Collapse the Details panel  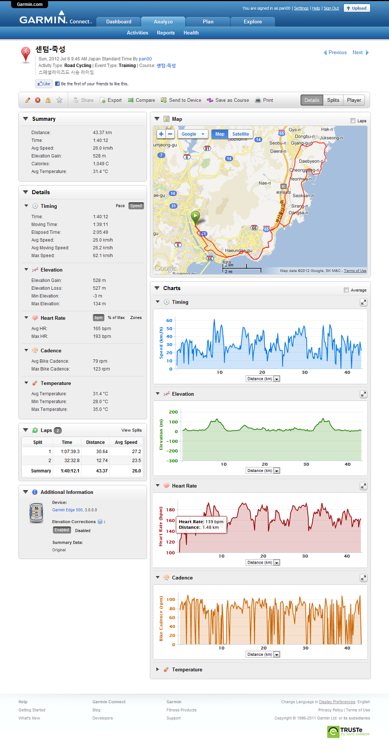[26, 192]
